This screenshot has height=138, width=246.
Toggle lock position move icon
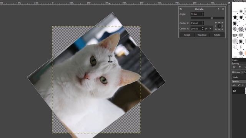[243, 85]
